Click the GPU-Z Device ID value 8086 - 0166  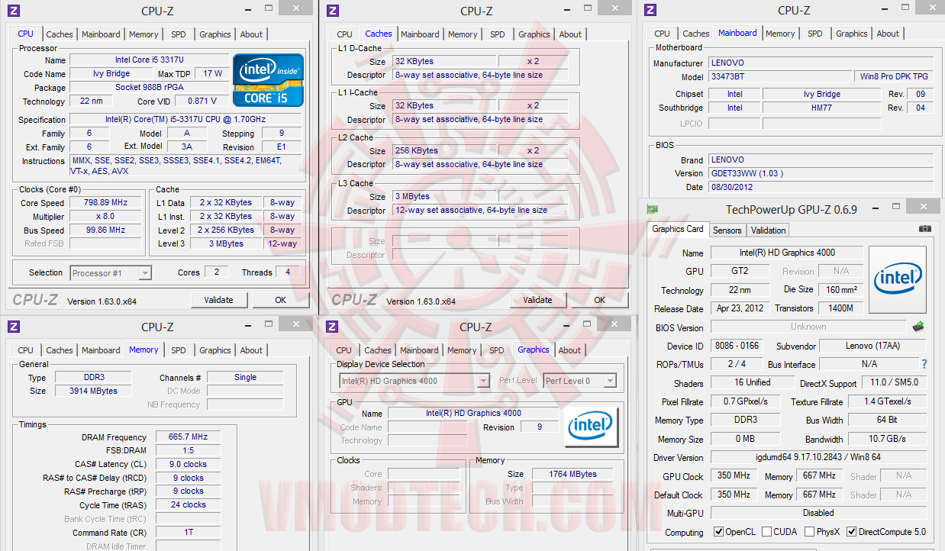(x=737, y=346)
